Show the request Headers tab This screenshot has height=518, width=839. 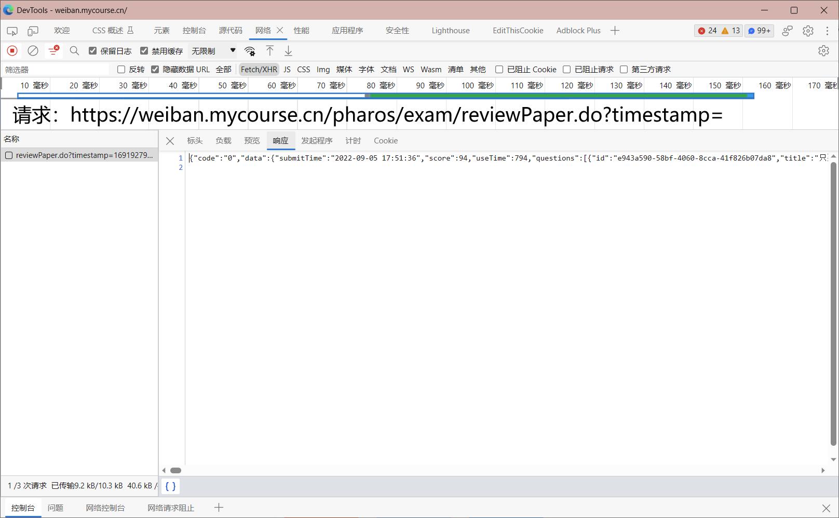(x=195, y=141)
